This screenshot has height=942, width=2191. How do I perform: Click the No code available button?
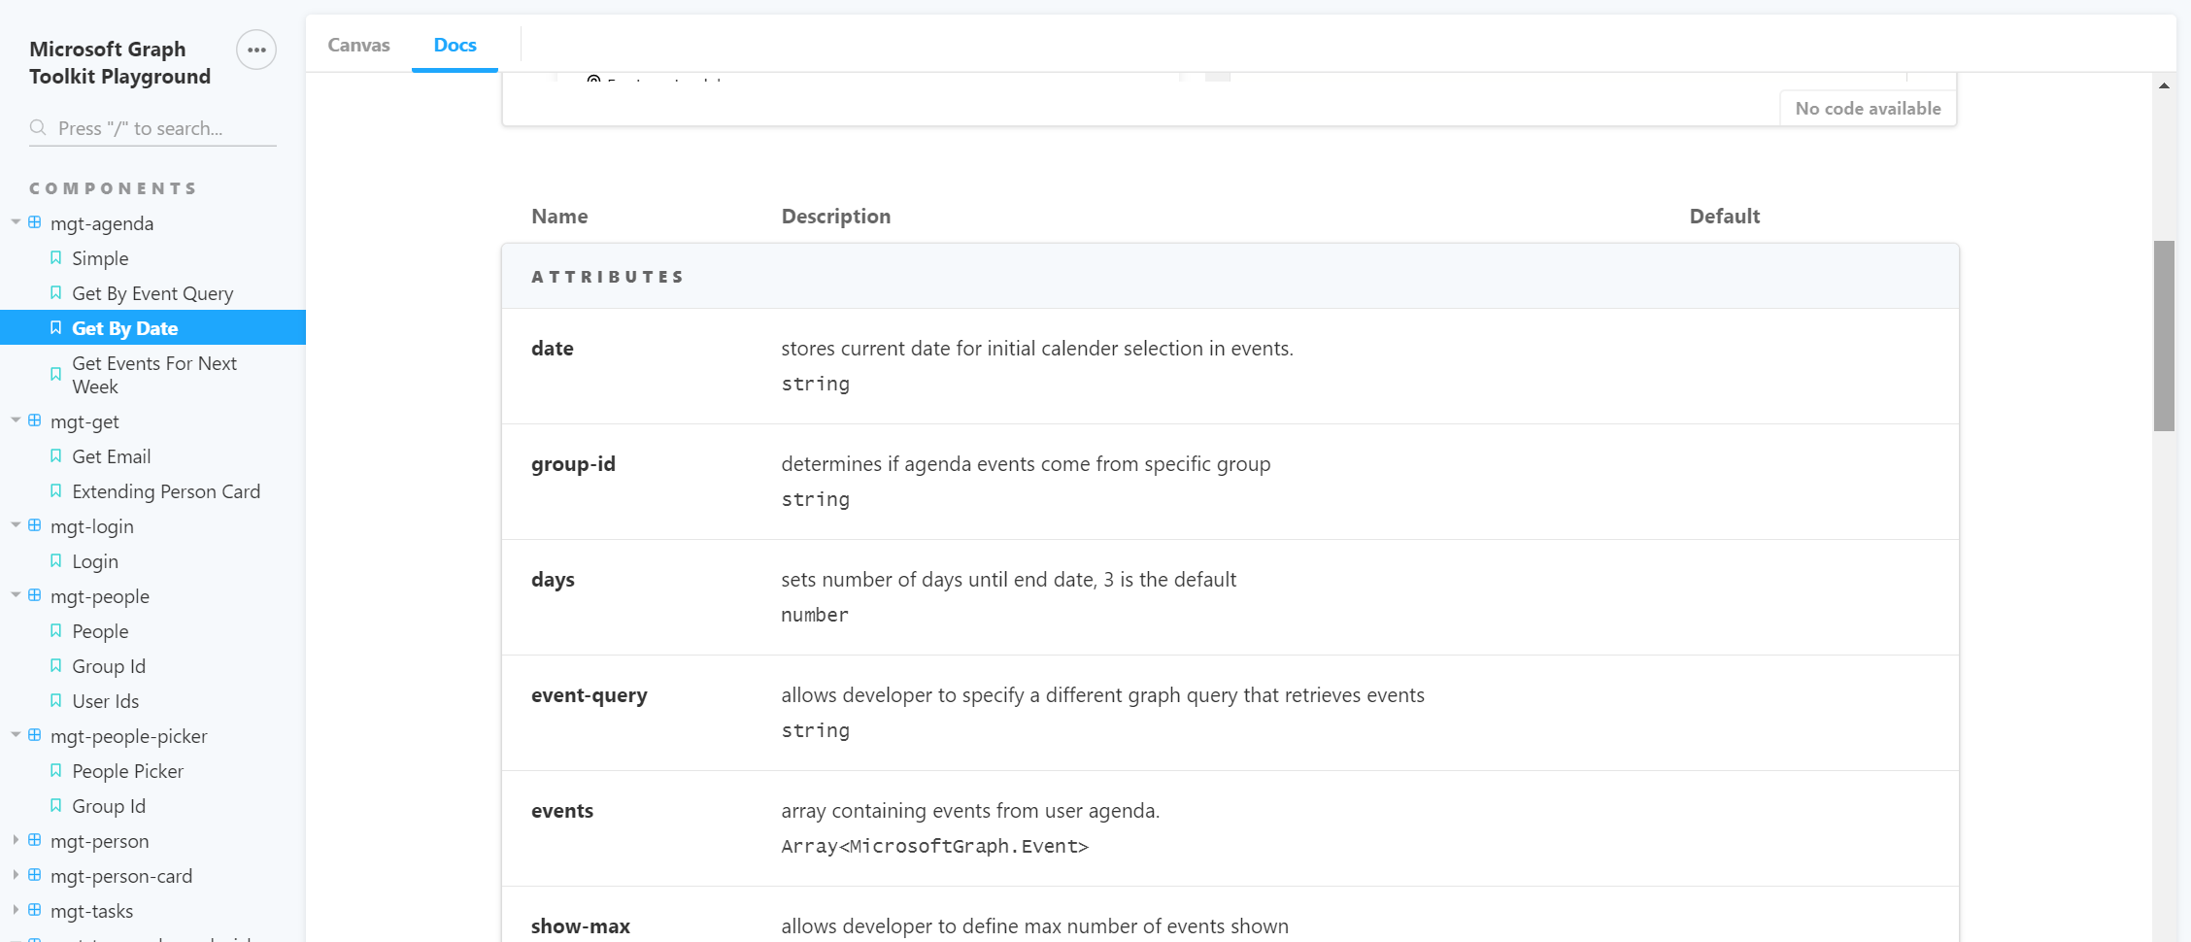pyautogui.click(x=1868, y=109)
